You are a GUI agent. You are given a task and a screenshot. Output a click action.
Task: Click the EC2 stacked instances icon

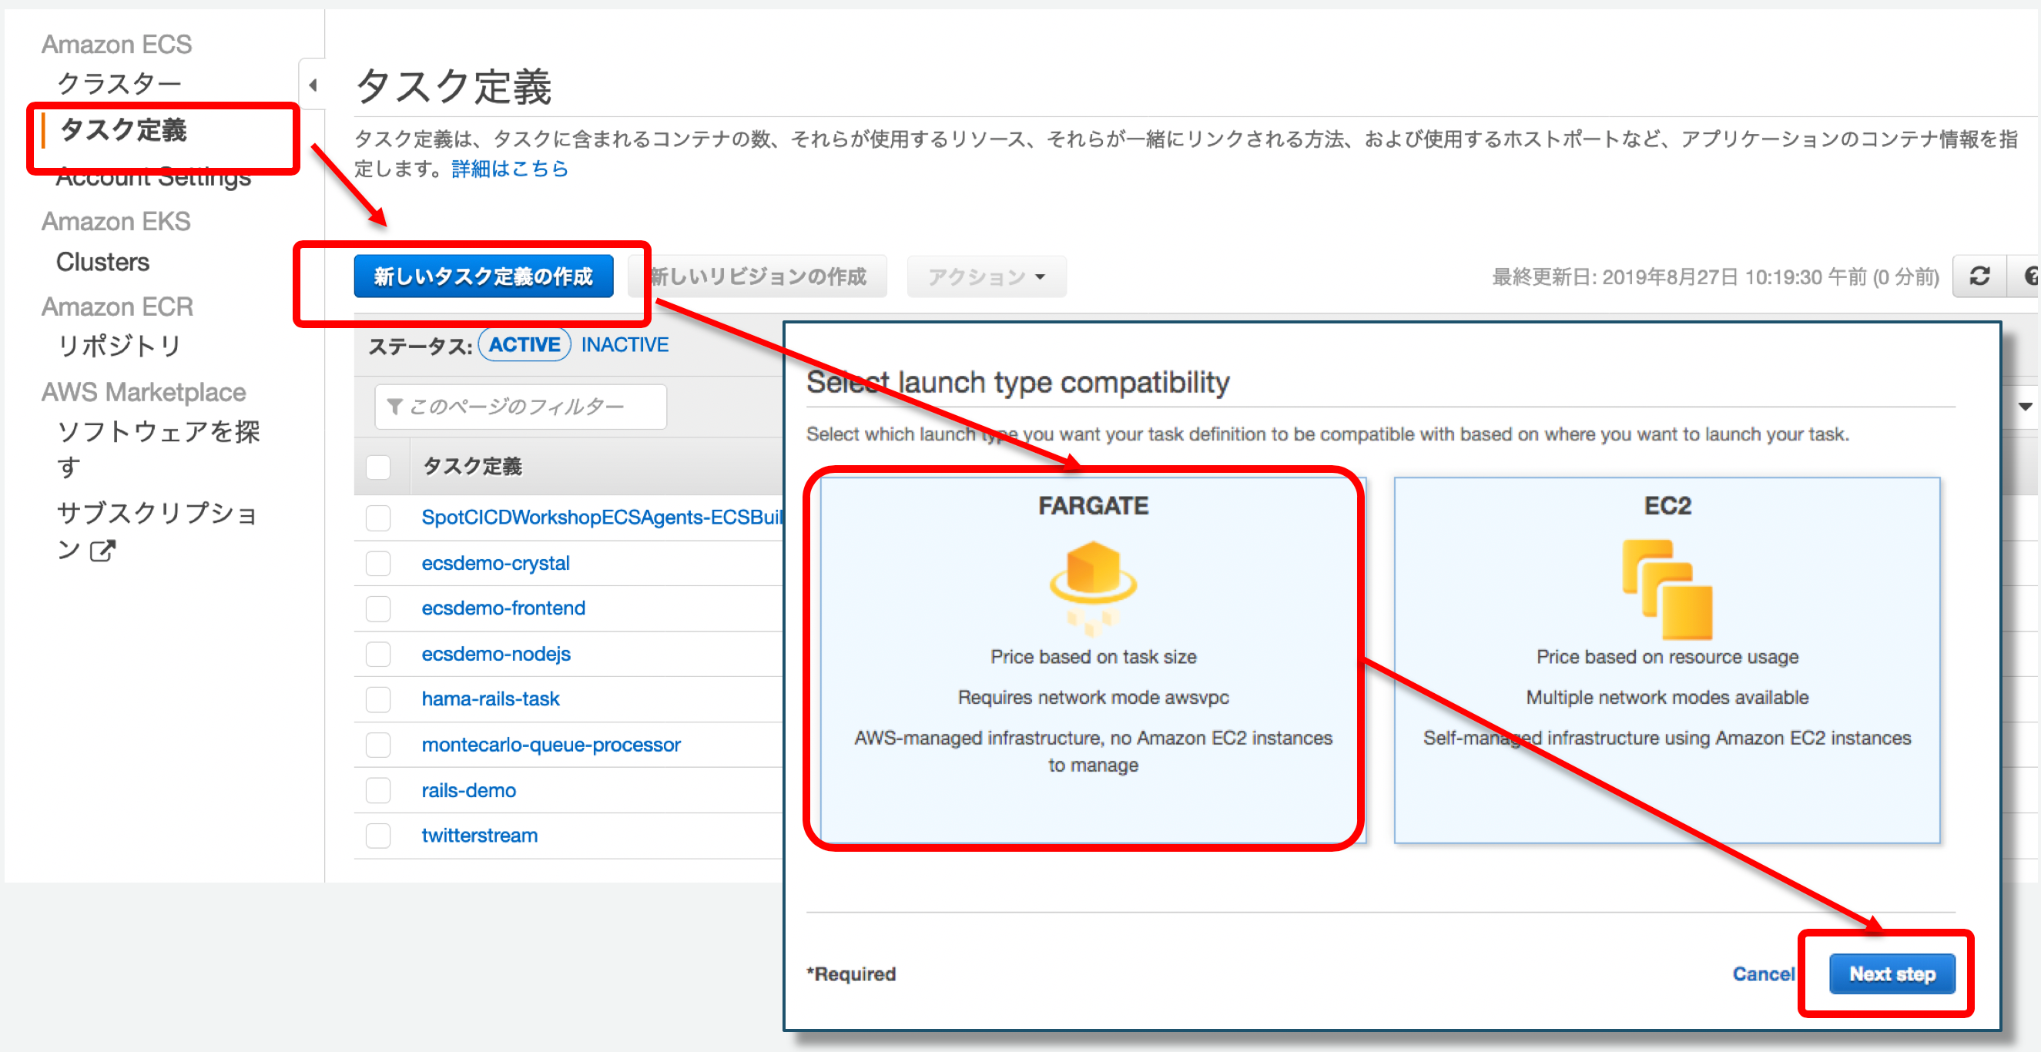click(x=1667, y=589)
